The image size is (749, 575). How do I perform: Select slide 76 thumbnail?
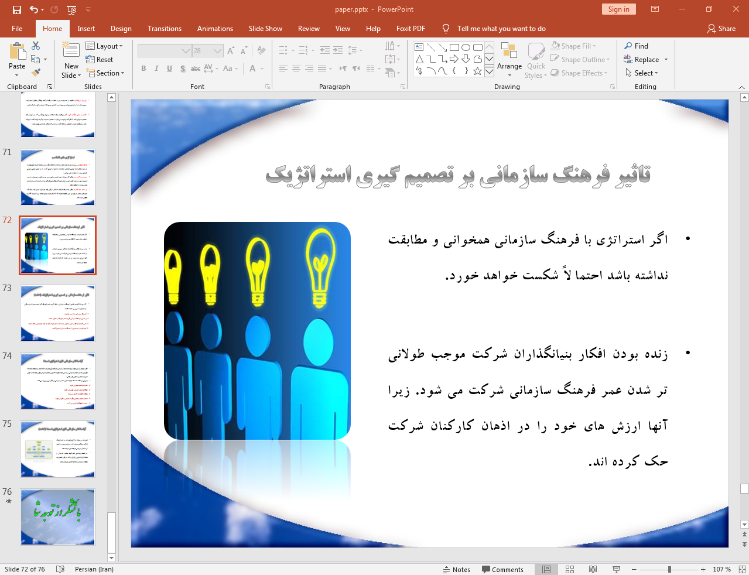click(x=57, y=517)
